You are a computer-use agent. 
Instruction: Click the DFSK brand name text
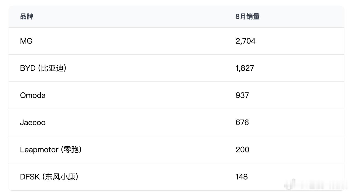coord(30,177)
